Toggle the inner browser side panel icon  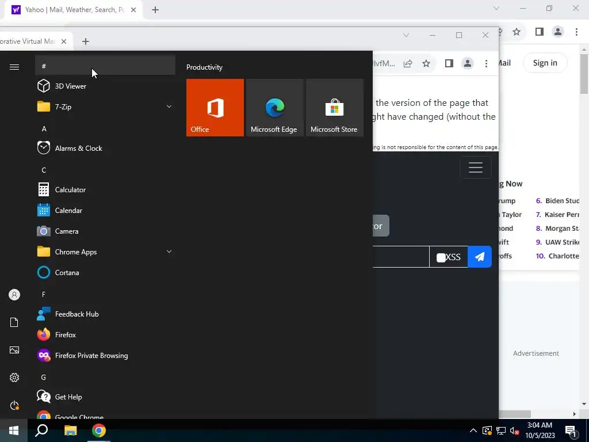tap(449, 63)
